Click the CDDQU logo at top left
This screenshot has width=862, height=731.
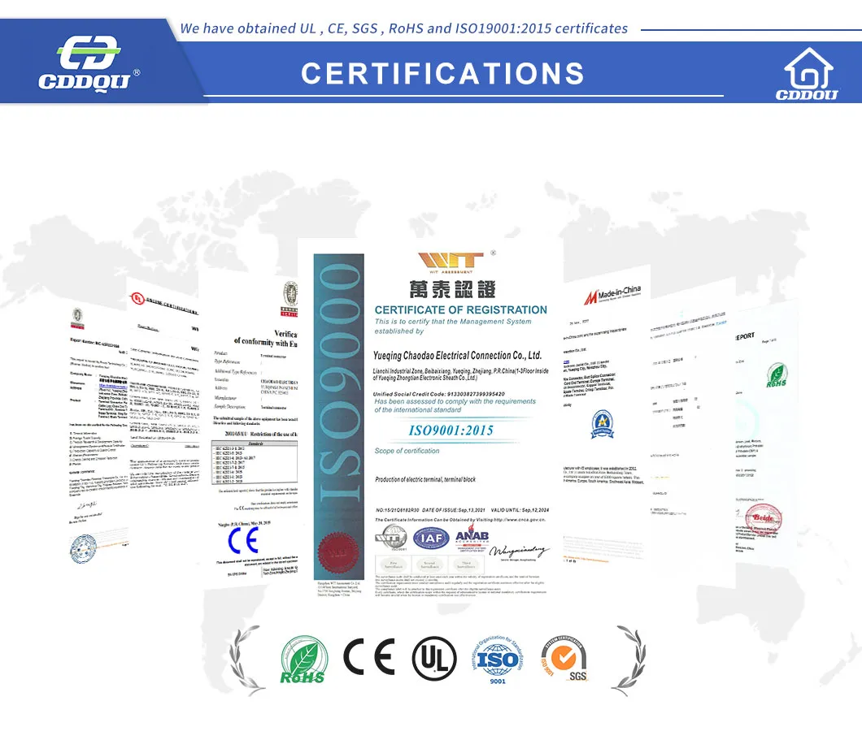pos(89,63)
